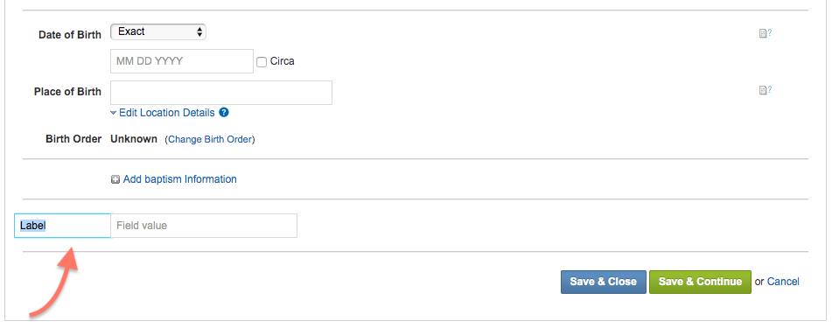Image resolution: width=832 pixels, height=328 pixels.
Task: Click Change Birth Order link
Action: tap(210, 140)
